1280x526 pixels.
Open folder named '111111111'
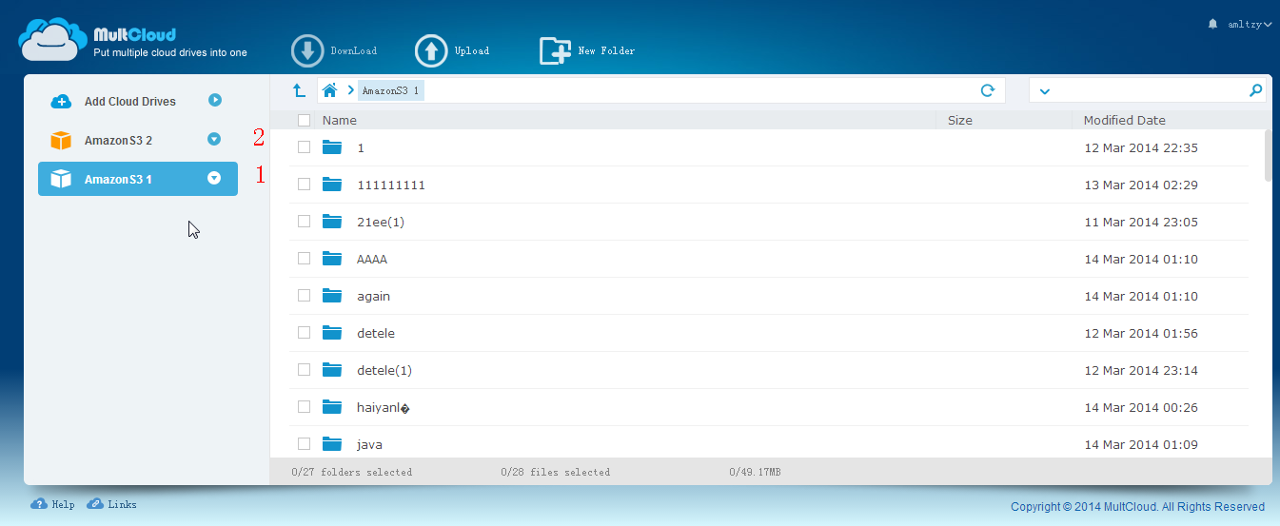point(391,185)
